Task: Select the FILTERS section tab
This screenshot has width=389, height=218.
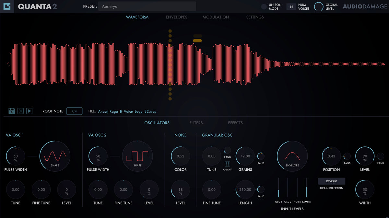Action: coord(196,123)
